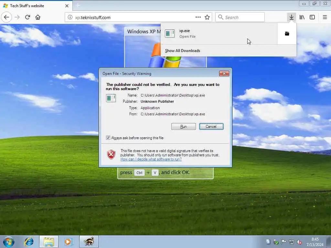Click the network tray icon
Image resolution: width=331 pixels, height=248 pixels.
pyautogui.click(x=292, y=242)
